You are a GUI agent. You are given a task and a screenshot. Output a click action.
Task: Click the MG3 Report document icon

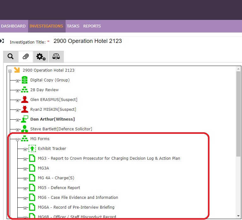pyautogui.click(x=32, y=158)
